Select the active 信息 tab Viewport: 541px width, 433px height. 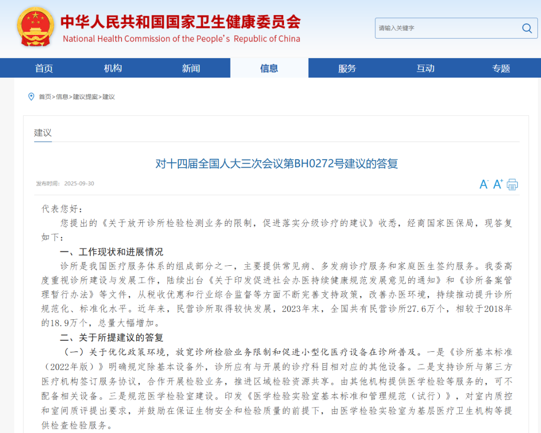click(x=269, y=68)
